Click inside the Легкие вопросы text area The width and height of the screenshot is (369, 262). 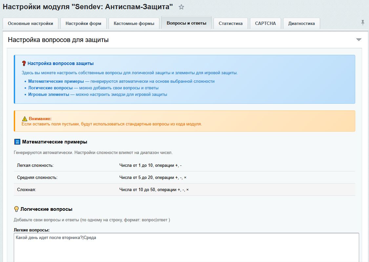pos(131,243)
